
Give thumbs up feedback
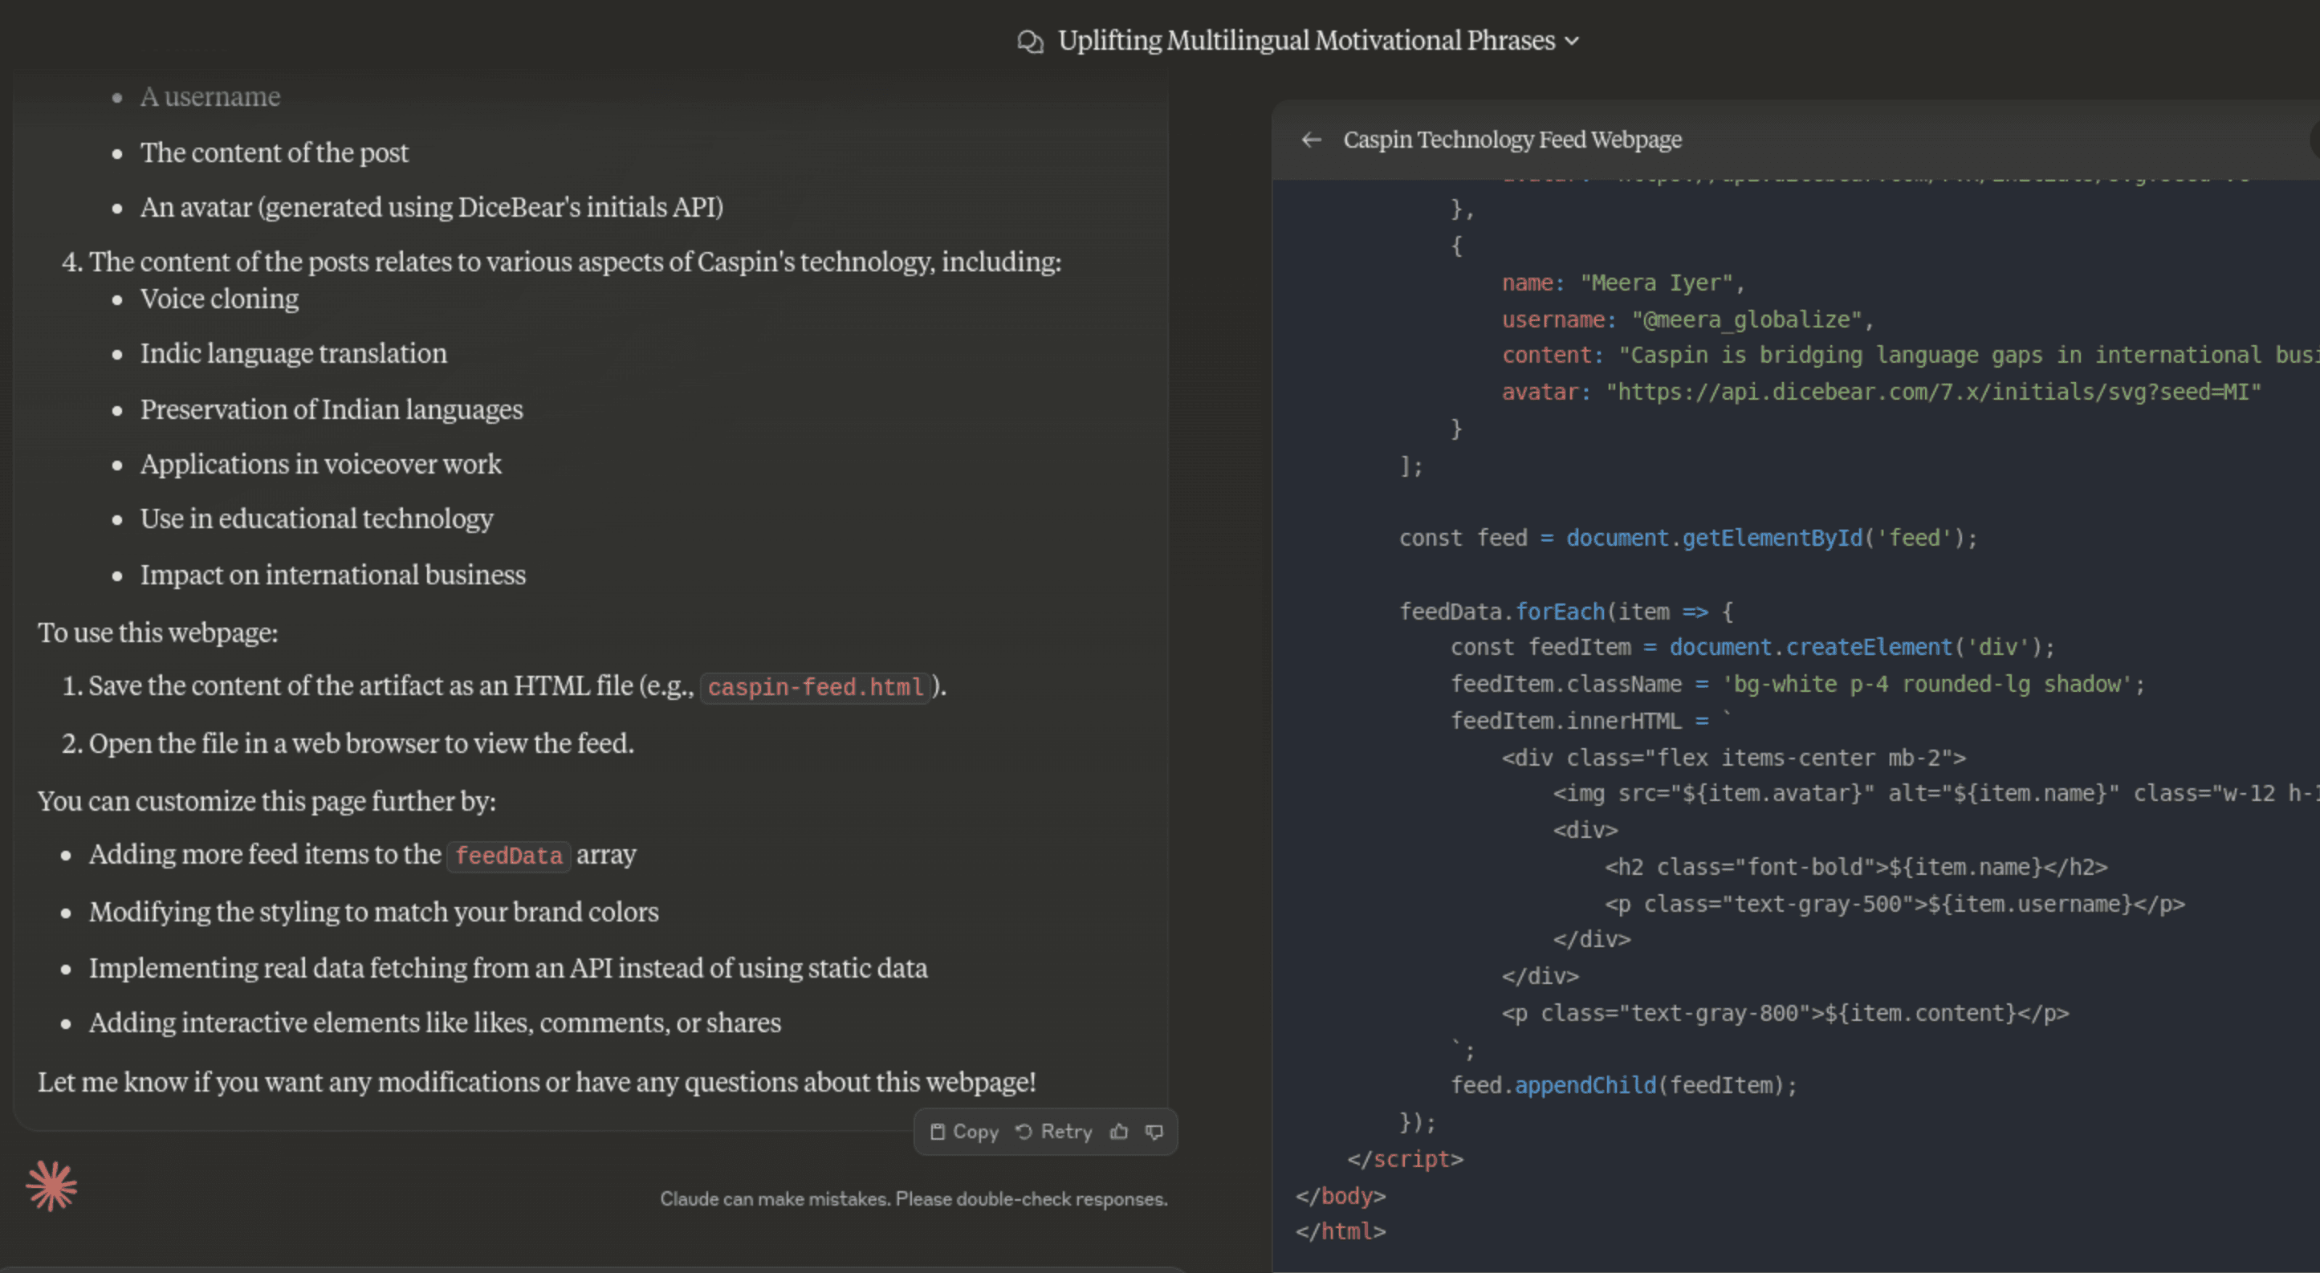pyautogui.click(x=1118, y=1132)
